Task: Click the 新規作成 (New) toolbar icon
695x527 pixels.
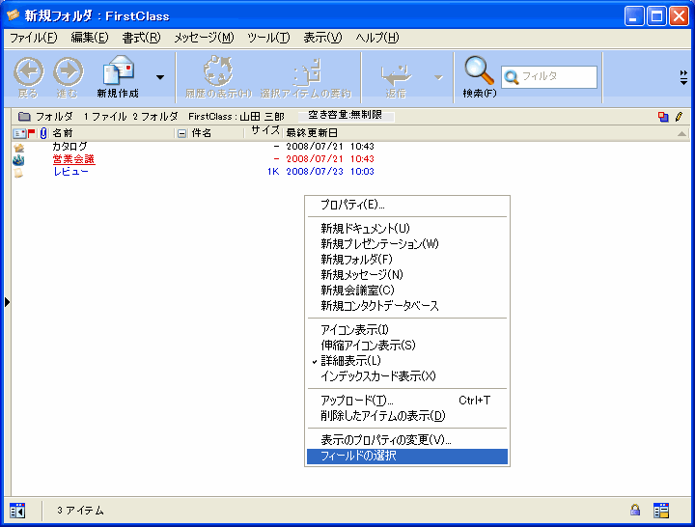Action: [x=118, y=72]
